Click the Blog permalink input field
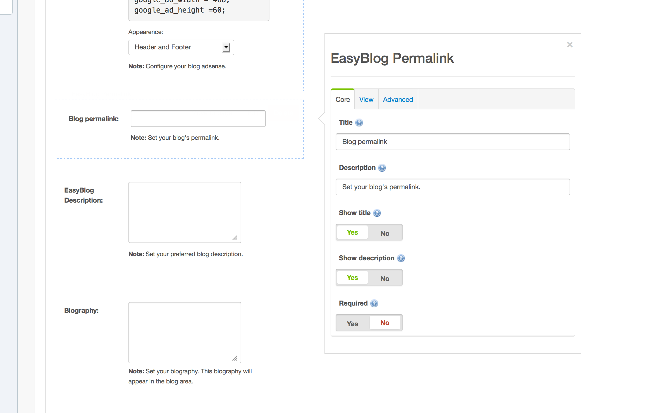The height and width of the screenshot is (413, 645). point(198,119)
